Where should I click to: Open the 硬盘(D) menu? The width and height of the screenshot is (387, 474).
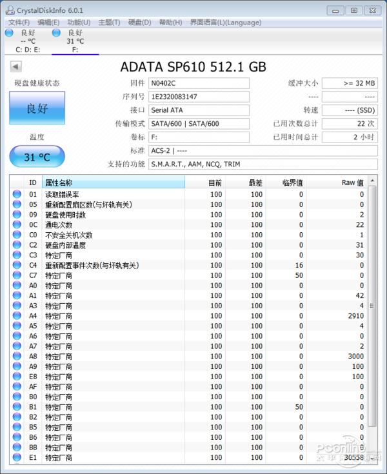(139, 23)
